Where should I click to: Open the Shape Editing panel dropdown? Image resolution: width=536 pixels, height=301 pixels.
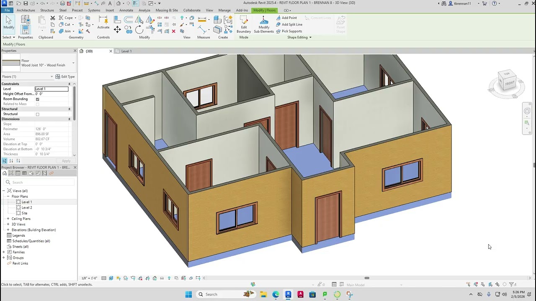pos(310,37)
